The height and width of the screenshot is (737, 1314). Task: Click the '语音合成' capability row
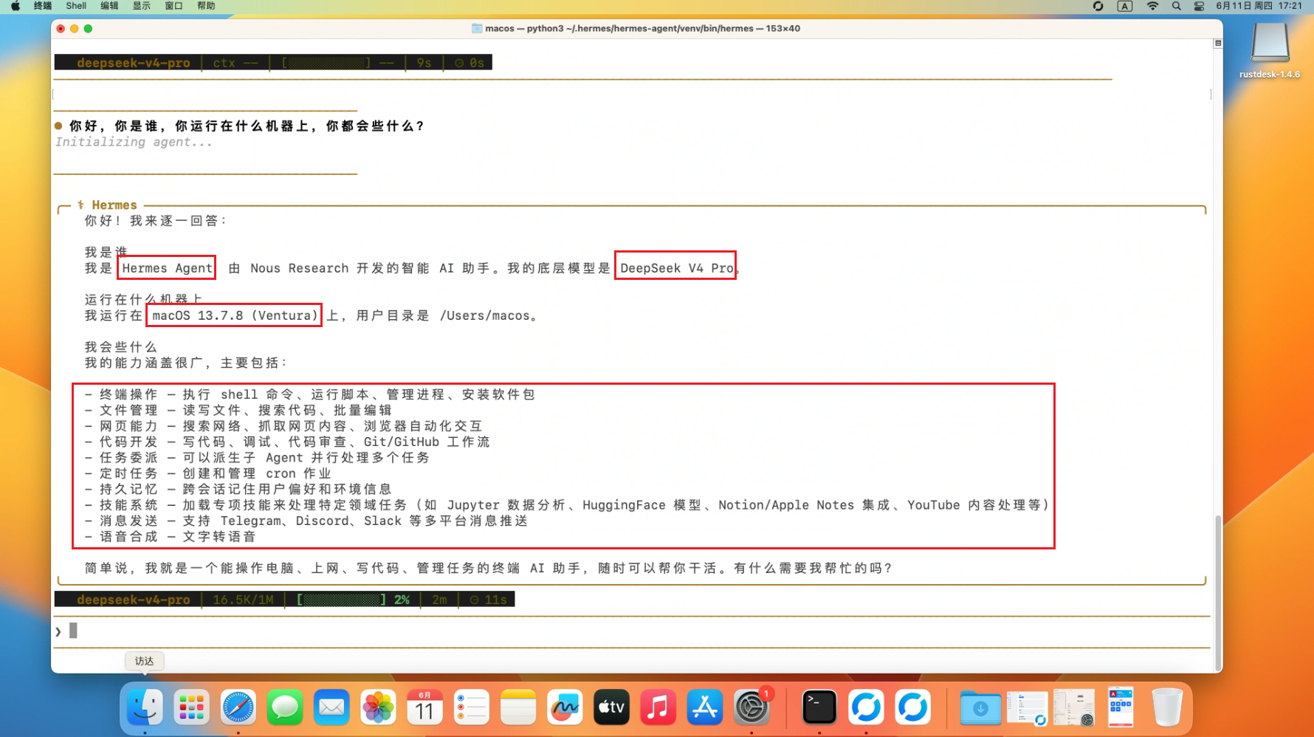pos(170,537)
